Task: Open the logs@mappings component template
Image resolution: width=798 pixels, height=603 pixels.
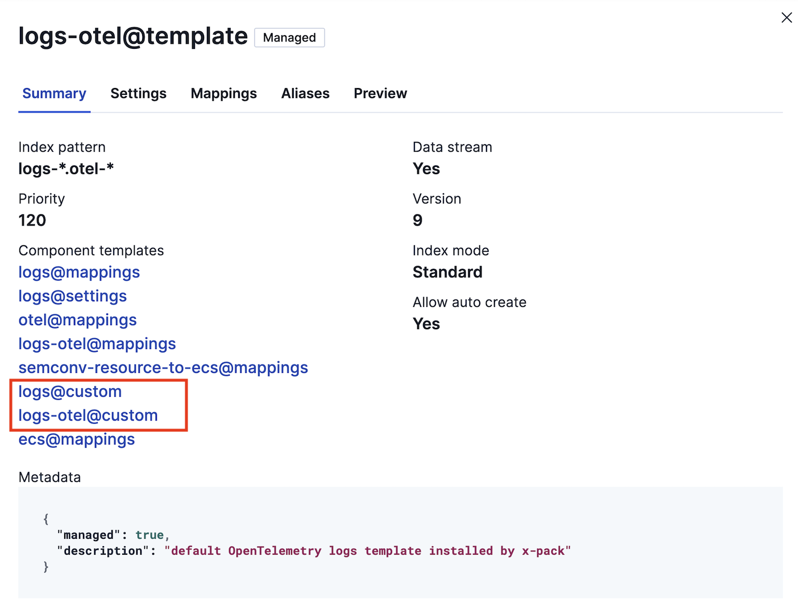Action: click(79, 272)
